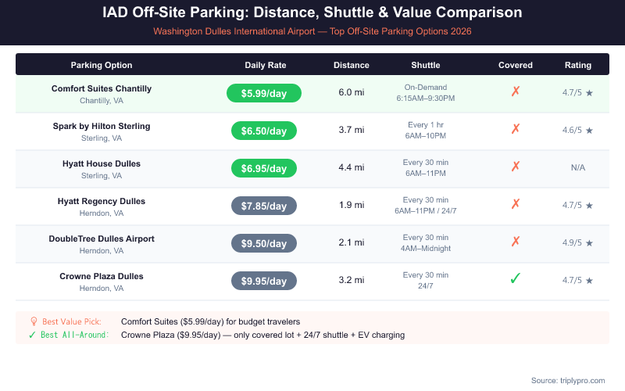Click DoubleTree's 4.9/5 star rating
Screen dimensions: 625x391
click(578, 242)
